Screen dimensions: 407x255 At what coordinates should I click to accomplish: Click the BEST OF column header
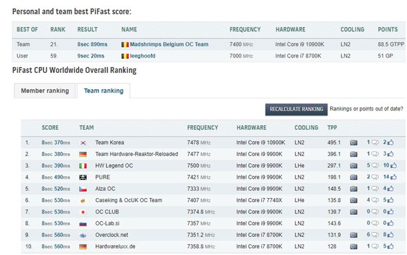[x=27, y=29]
